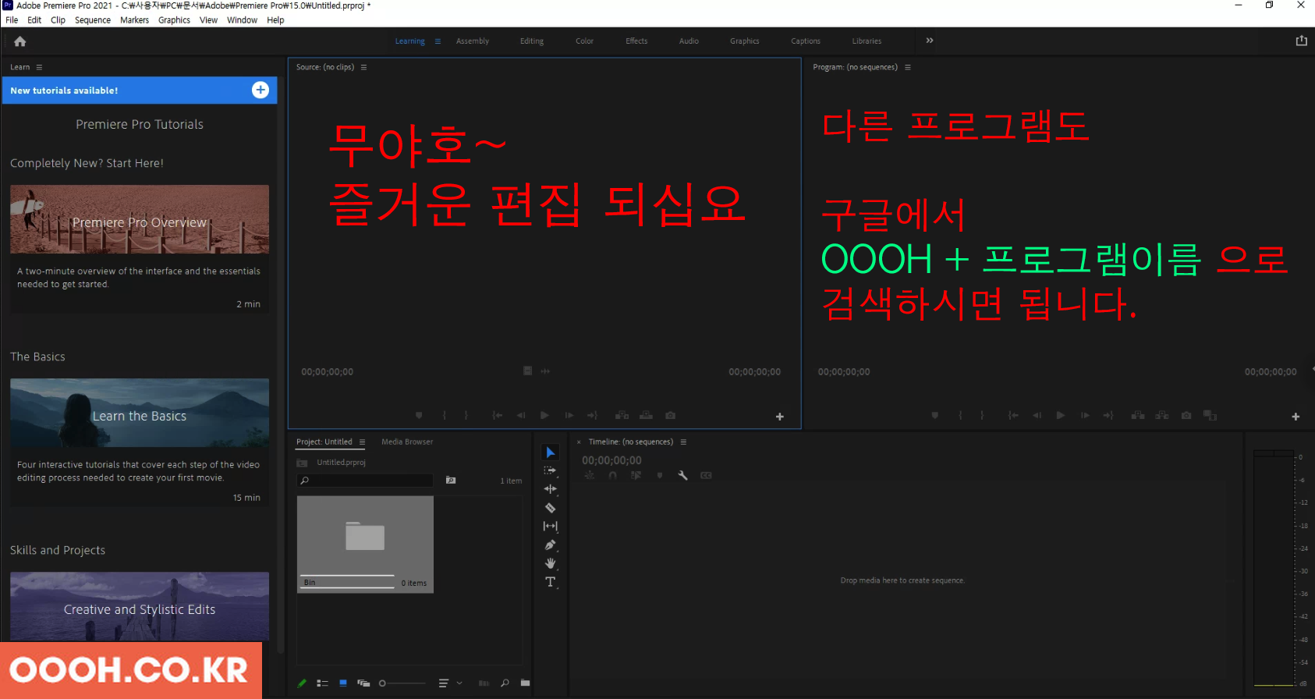Screen dimensions: 1315x699
Task: Open Learning workspace menu
Action: tap(438, 41)
